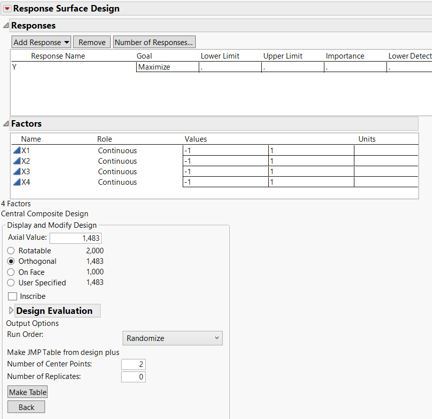Click the Units cell for X2
Viewport: 432px width, 419px height.
[x=386, y=161]
